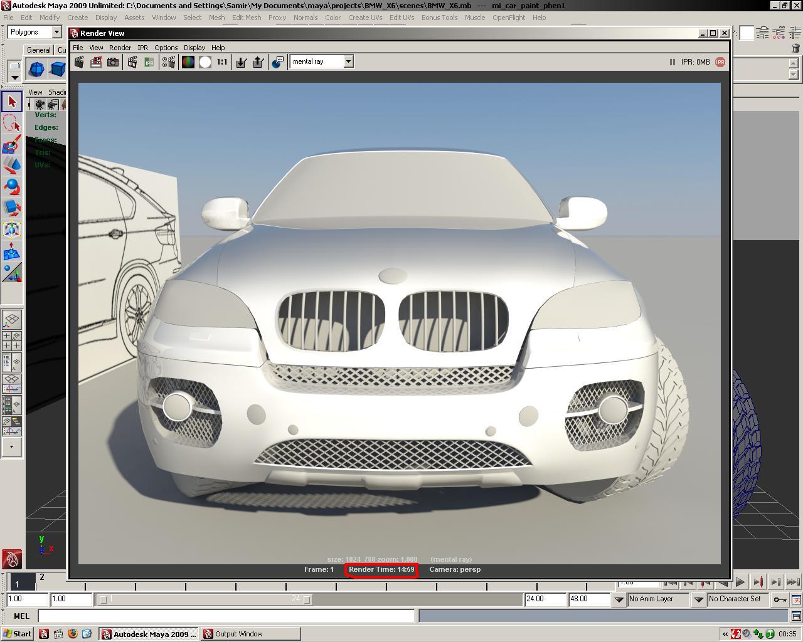Switch to four view layout

[x=12, y=341]
